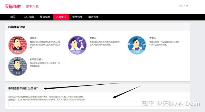Open the 入驻指南 nav item

click(x=29, y=17)
